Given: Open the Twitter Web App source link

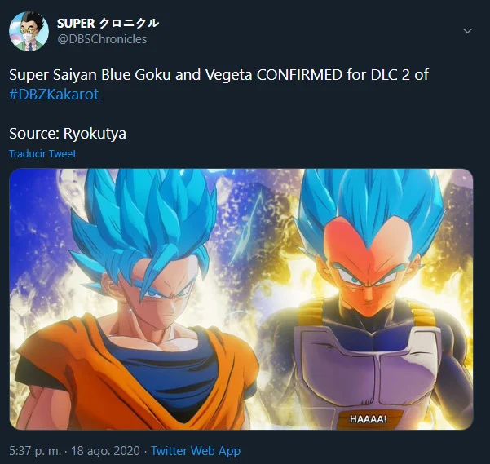Looking at the screenshot, I should point(196,451).
